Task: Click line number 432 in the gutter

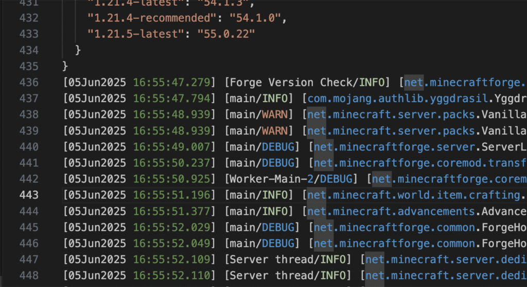Action: [29, 18]
